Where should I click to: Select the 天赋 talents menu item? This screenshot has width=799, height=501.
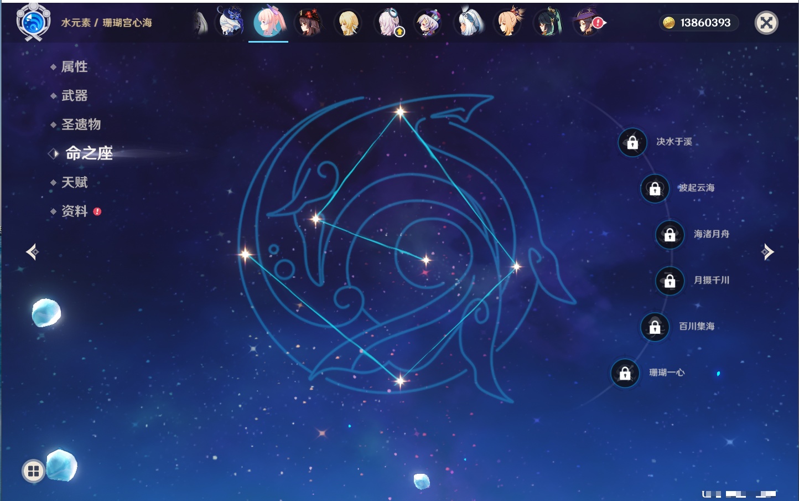coord(74,182)
